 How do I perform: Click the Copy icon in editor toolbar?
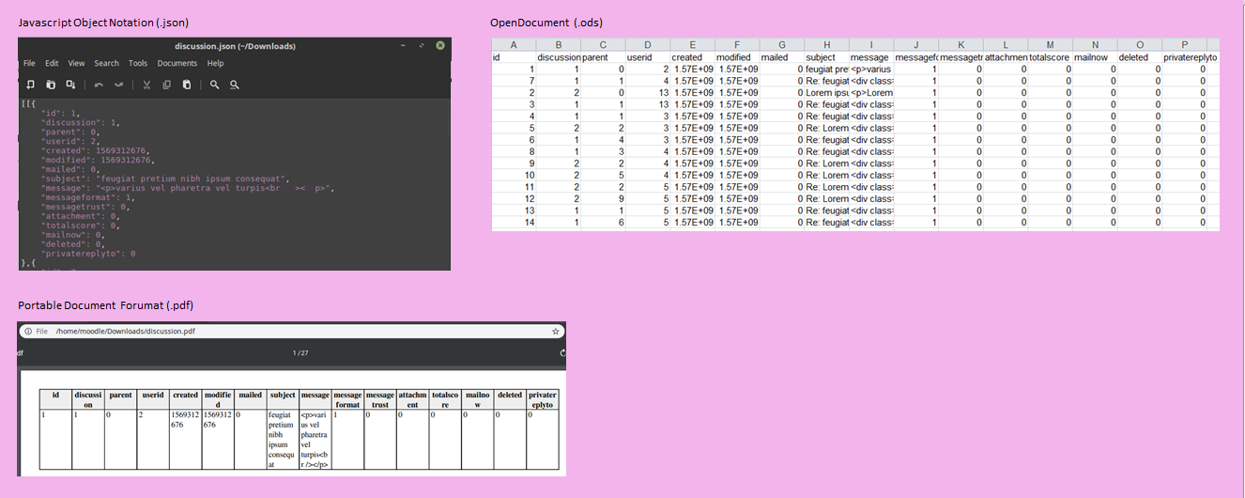tap(166, 85)
